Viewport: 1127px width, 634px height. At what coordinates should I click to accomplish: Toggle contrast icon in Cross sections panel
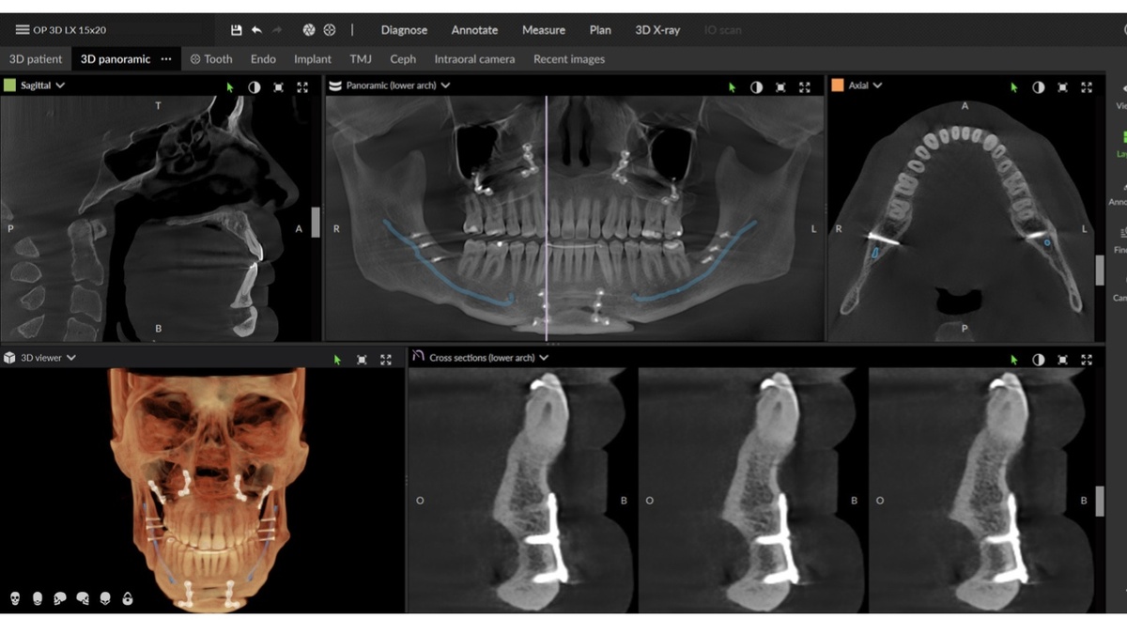point(1038,359)
